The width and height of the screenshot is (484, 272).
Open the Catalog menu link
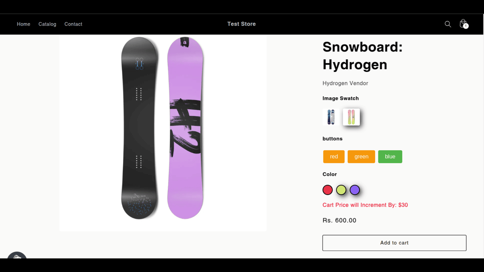coord(47,24)
